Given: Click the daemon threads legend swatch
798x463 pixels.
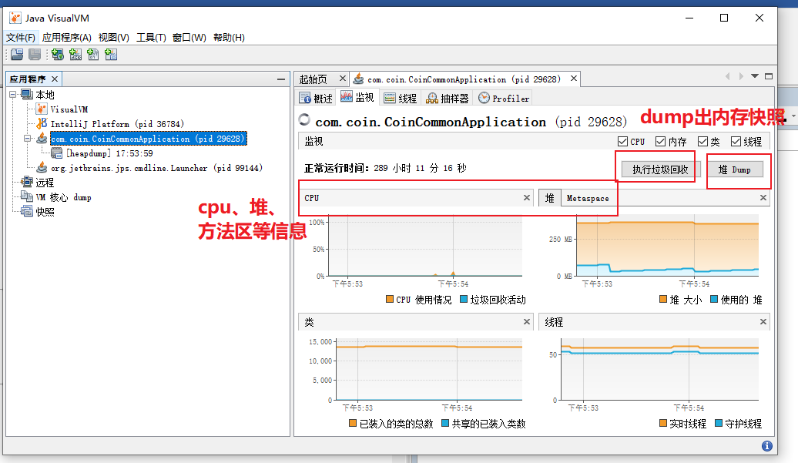Looking at the screenshot, I should click(719, 423).
